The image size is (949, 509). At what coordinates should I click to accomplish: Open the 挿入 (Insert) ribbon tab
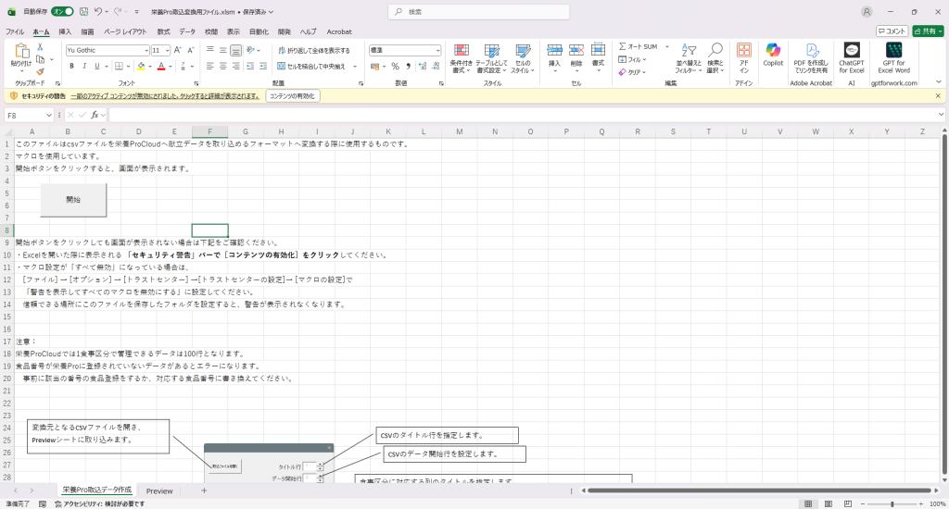coord(65,31)
